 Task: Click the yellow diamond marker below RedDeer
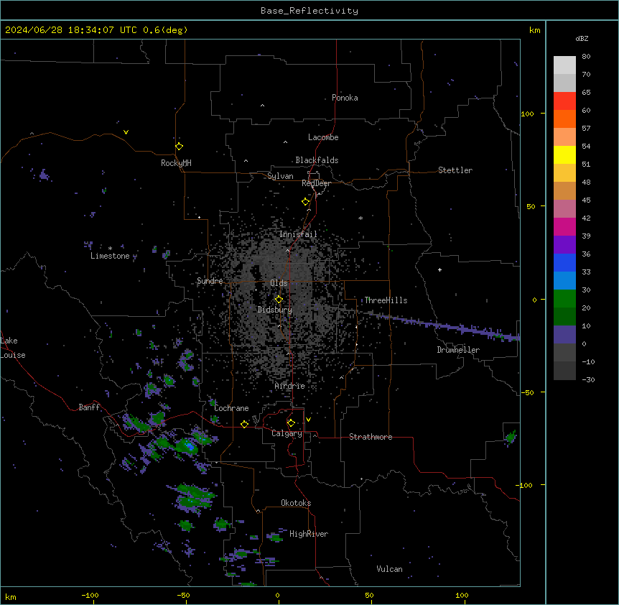306,202
